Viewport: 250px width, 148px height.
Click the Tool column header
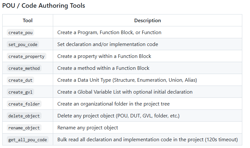coord(28,21)
